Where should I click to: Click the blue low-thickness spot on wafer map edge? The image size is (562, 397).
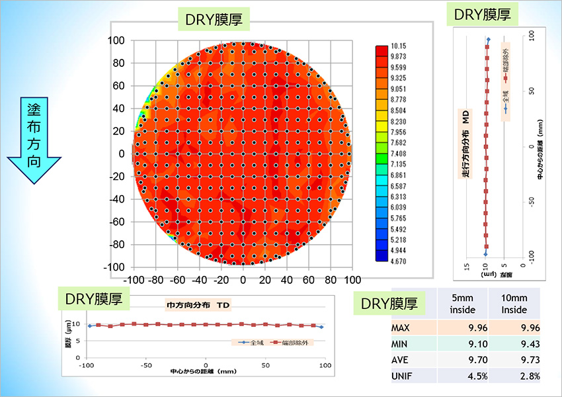click(x=141, y=121)
